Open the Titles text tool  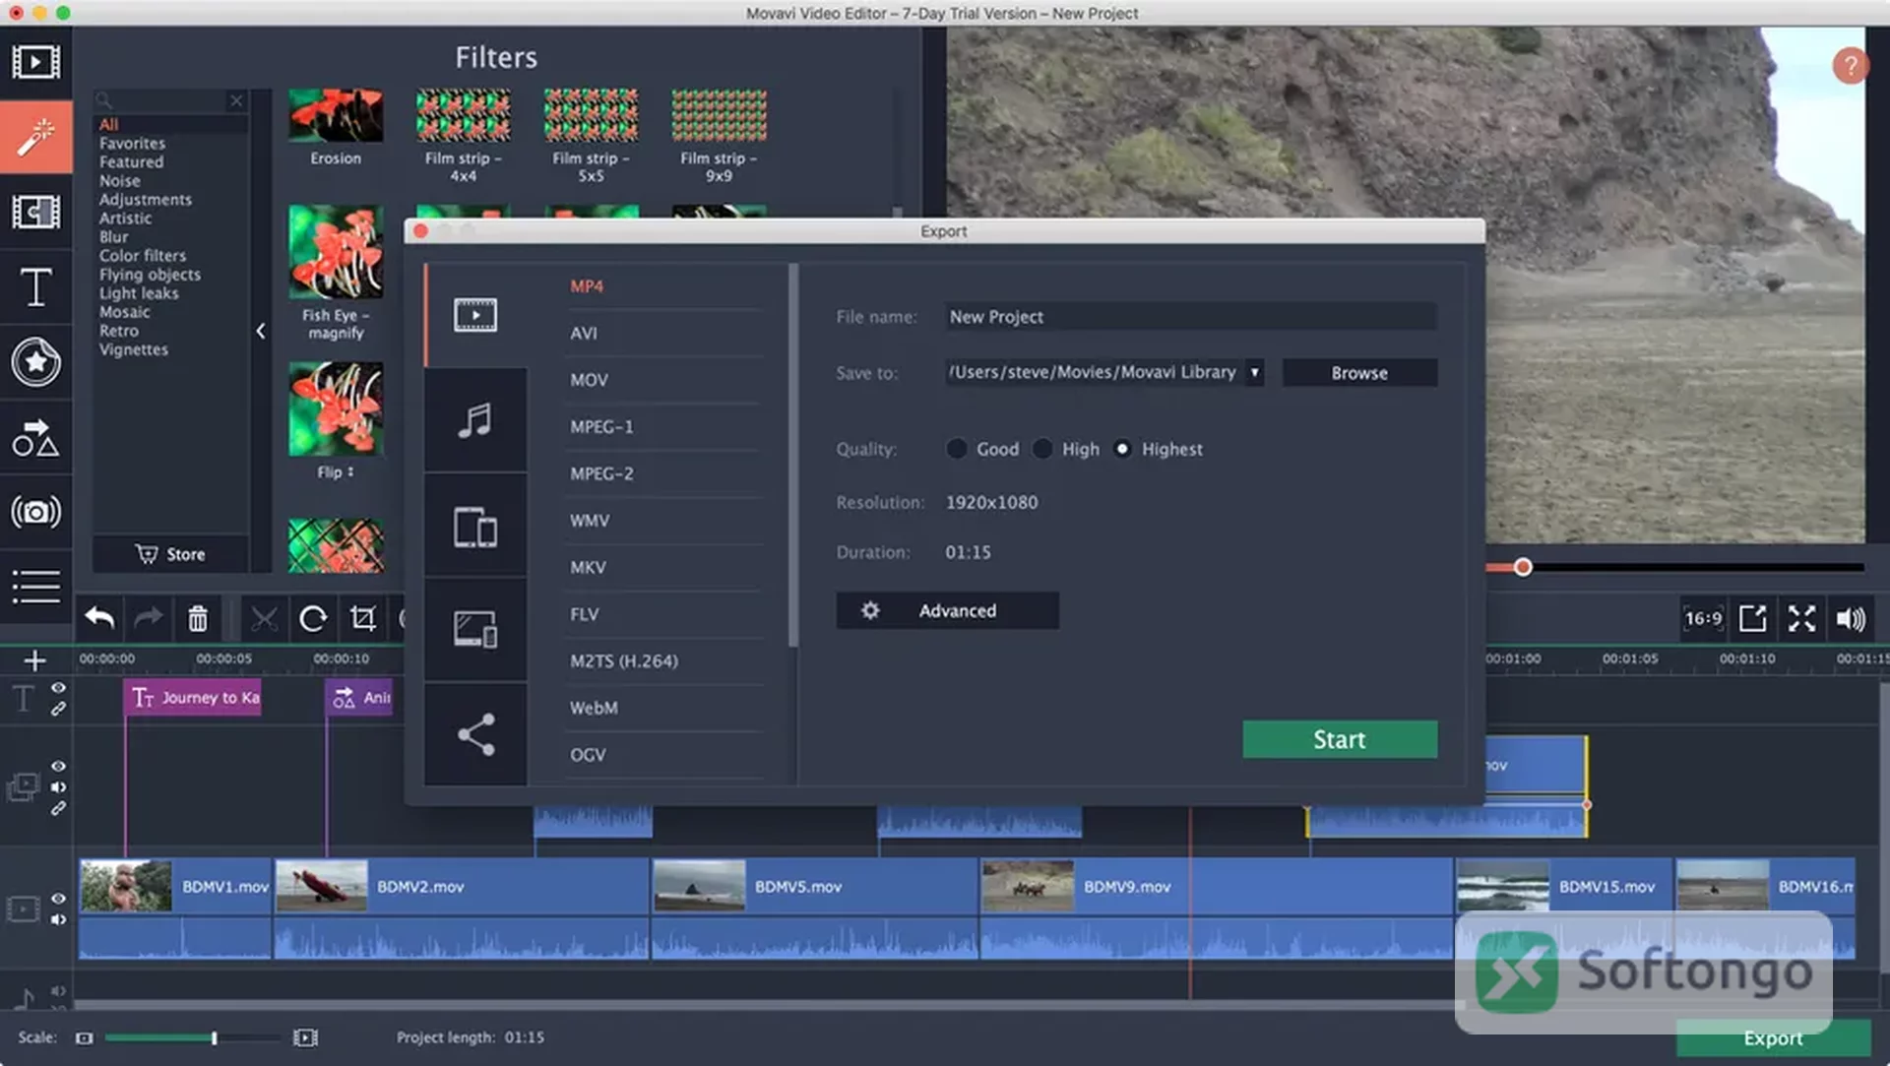[x=35, y=287]
